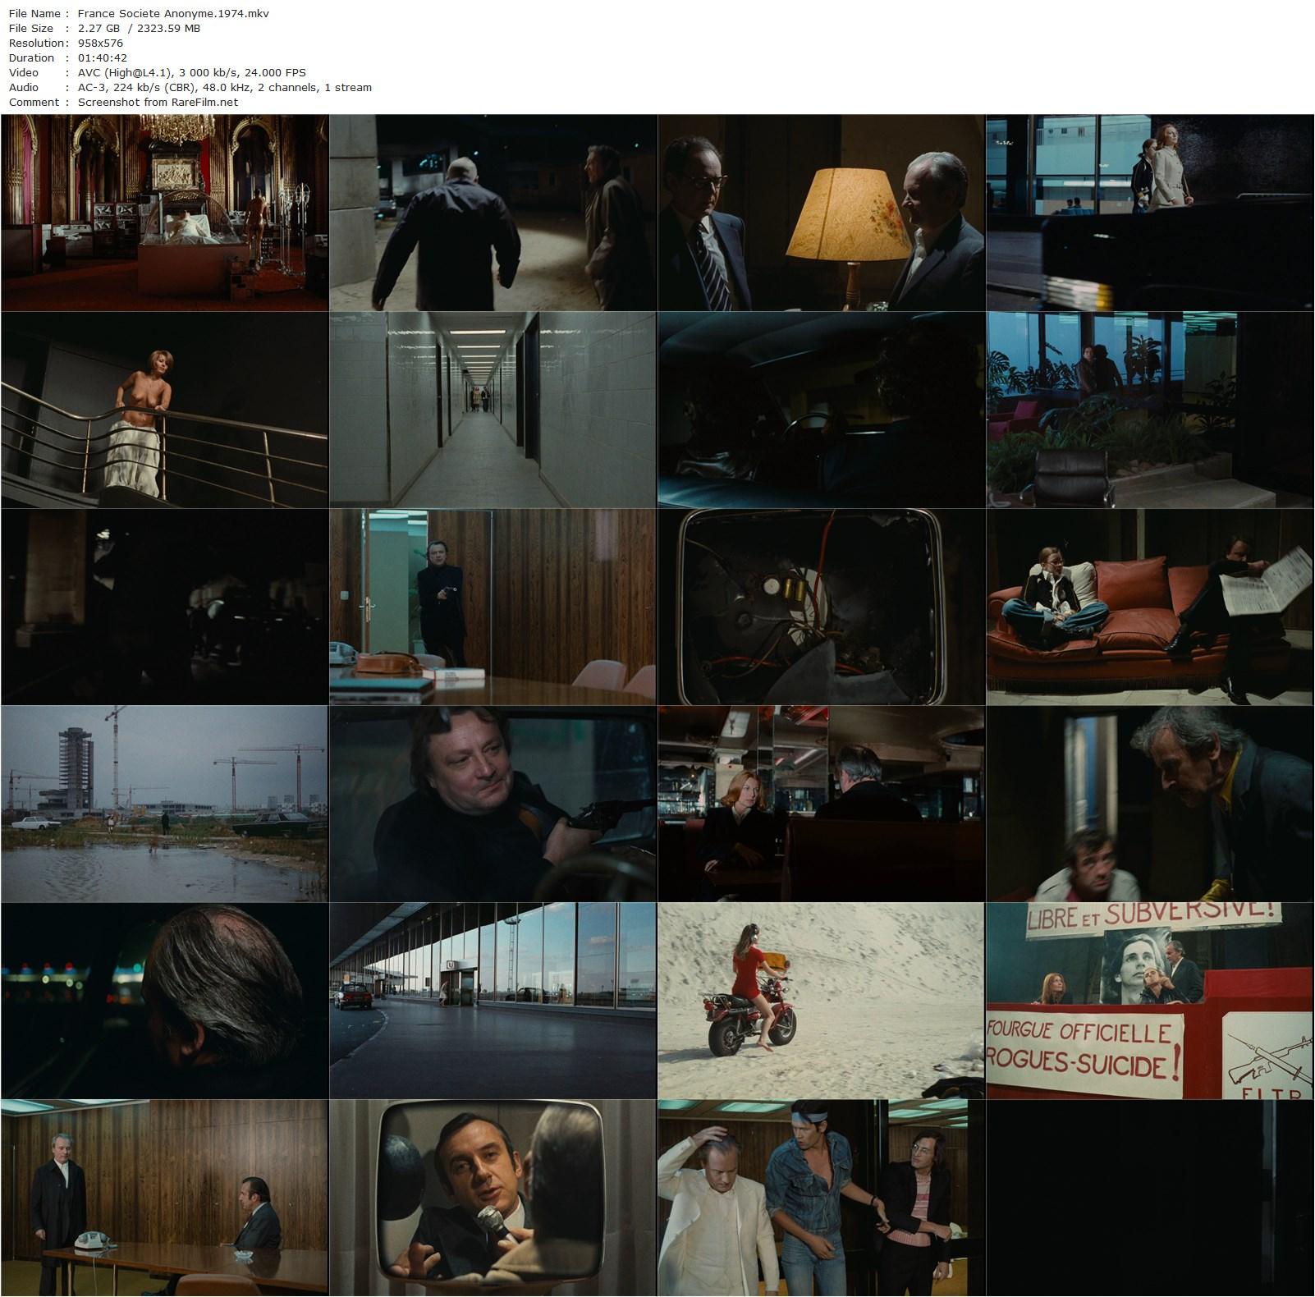
Task: Select the broken television interior thumbnail
Action: [821, 607]
